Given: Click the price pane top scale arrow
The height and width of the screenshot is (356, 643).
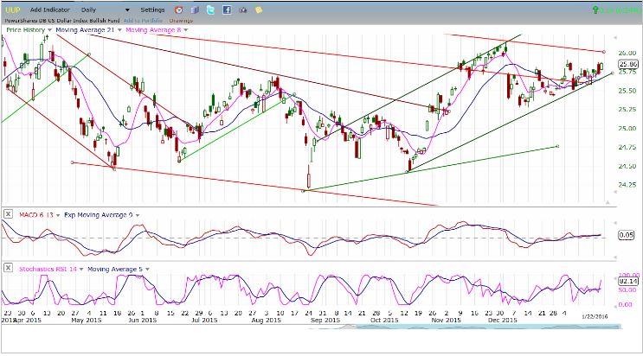Looking at the screenshot, I should click(x=614, y=37).
